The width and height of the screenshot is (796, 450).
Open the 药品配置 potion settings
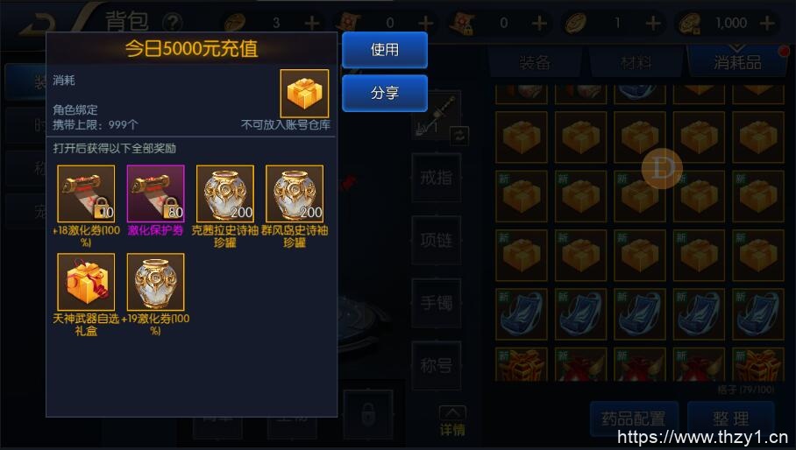tap(634, 419)
